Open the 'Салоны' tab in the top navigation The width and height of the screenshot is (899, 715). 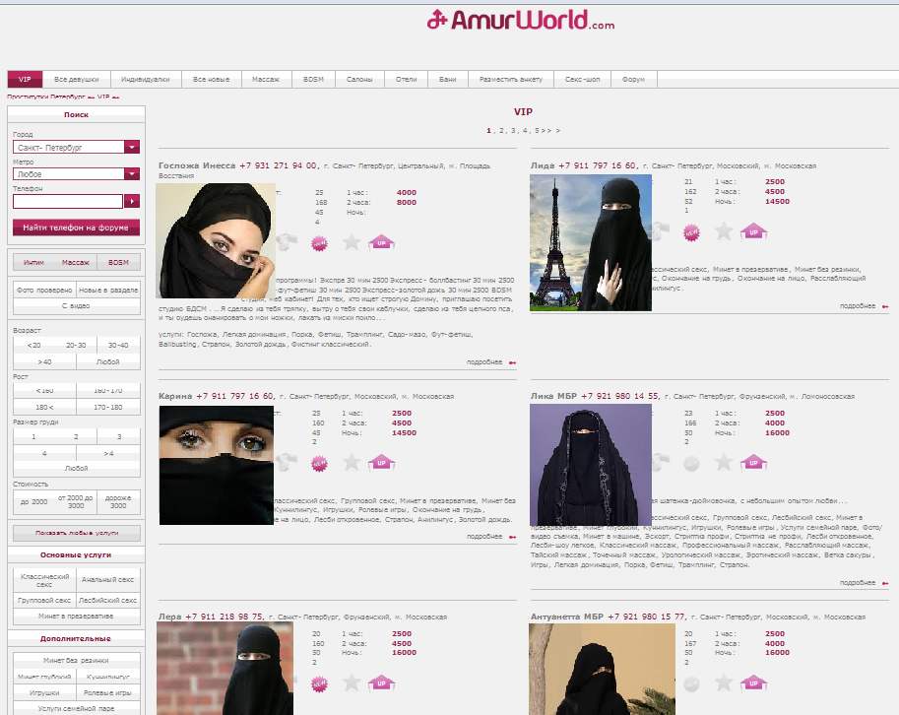(x=359, y=79)
